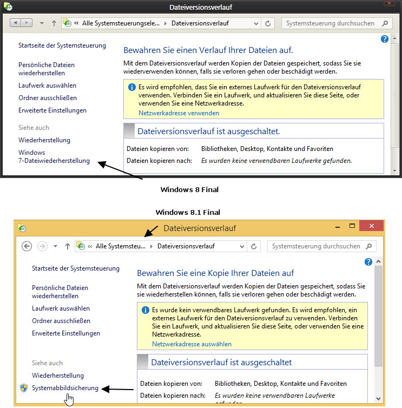Open 'Systemabbildsicherung' link
This screenshot has width=402, height=408.
click(x=65, y=388)
